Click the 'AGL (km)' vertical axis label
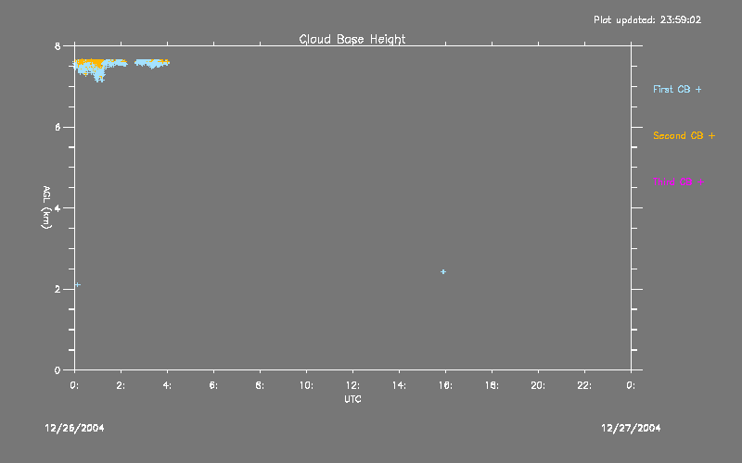This screenshot has width=742, height=463. pos(46,206)
